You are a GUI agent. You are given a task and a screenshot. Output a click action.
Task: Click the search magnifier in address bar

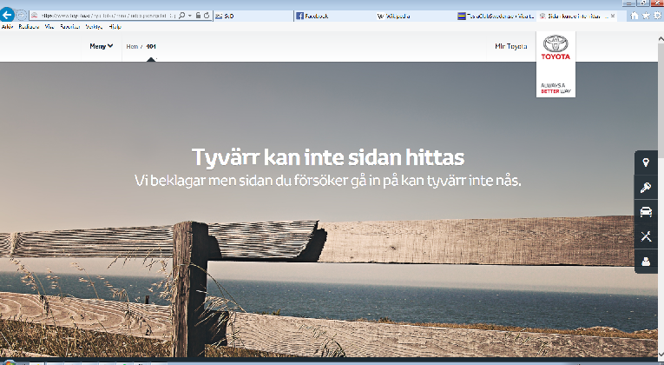tap(181, 16)
